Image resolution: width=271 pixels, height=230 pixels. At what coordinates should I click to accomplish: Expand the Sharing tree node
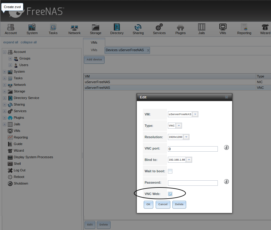tap(5, 104)
